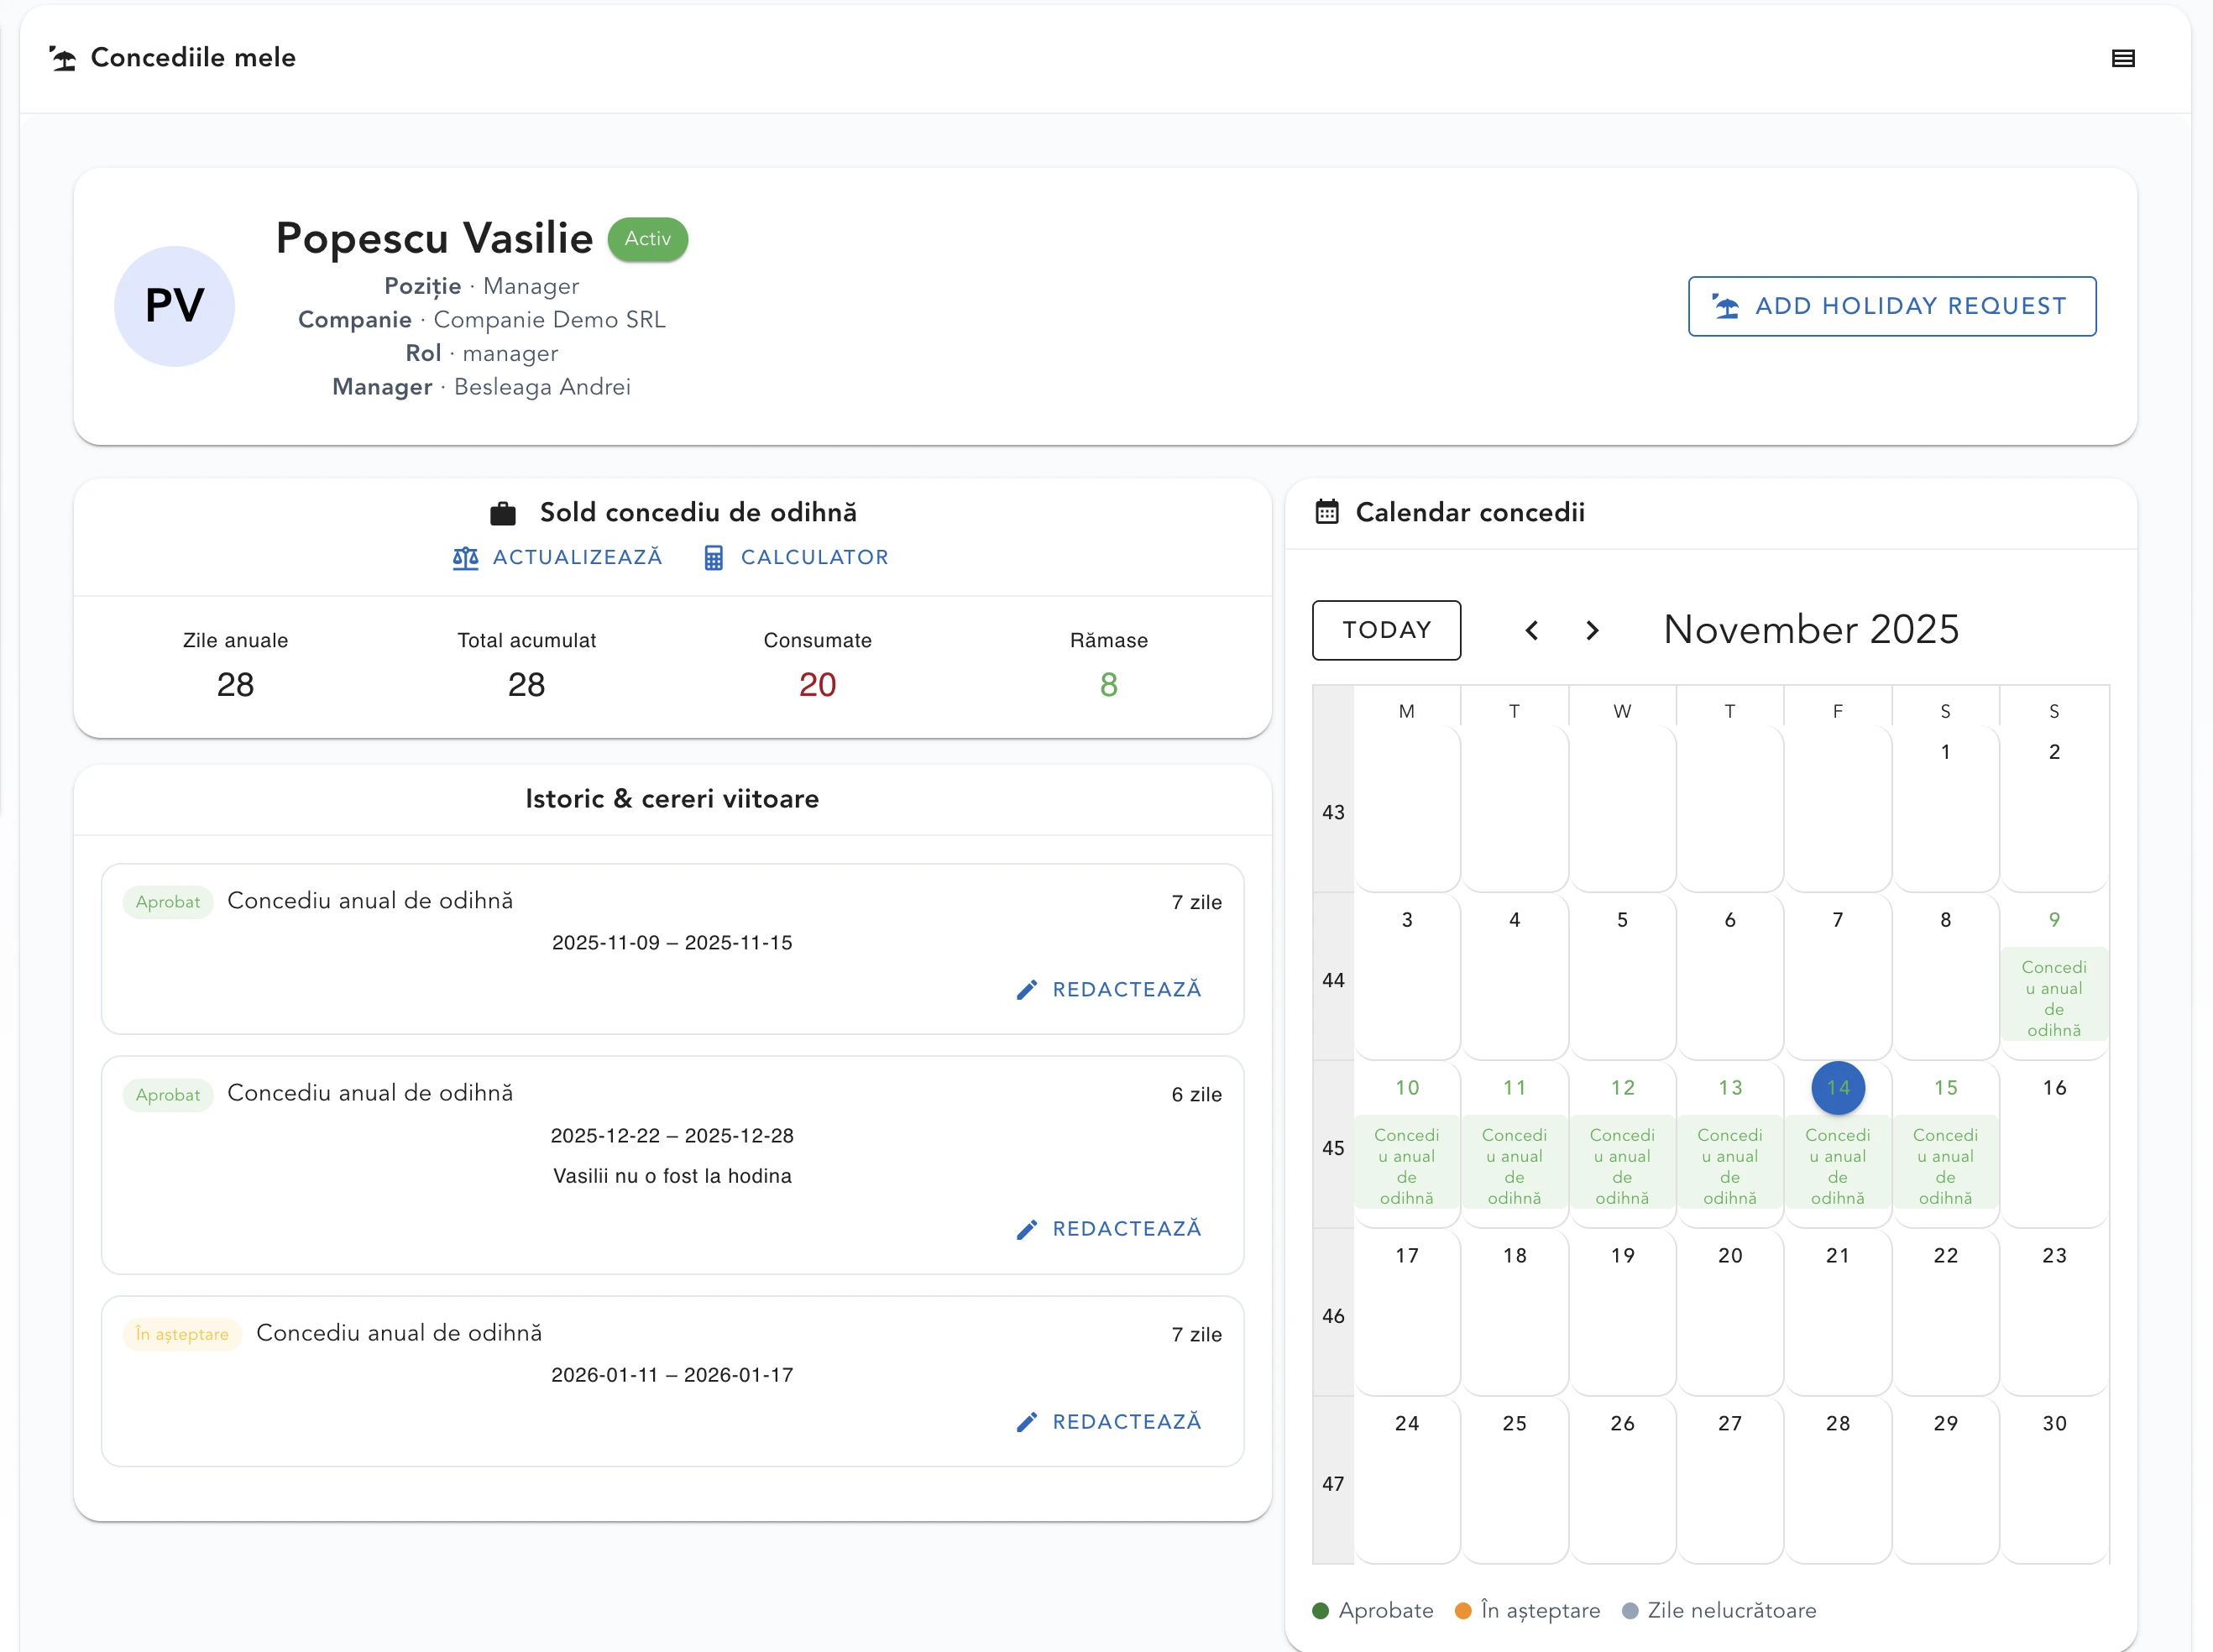The image size is (2213, 1652).
Task: Click Aprobat badge on 2025-12-22 request
Action: (x=168, y=1095)
